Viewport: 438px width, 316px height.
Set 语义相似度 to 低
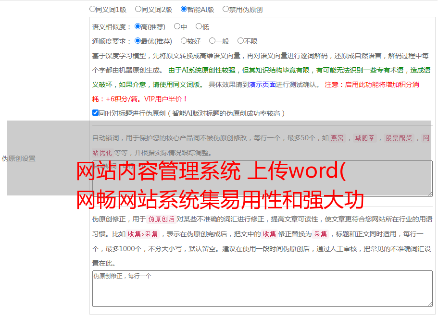click(x=199, y=26)
